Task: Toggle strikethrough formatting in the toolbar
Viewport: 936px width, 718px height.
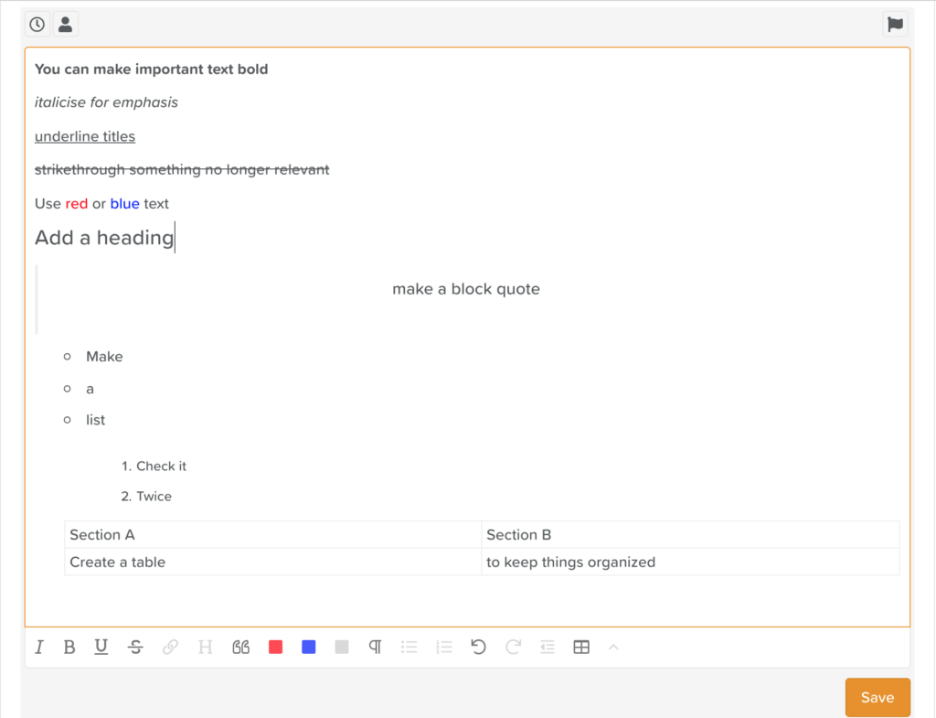Action: 135,648
